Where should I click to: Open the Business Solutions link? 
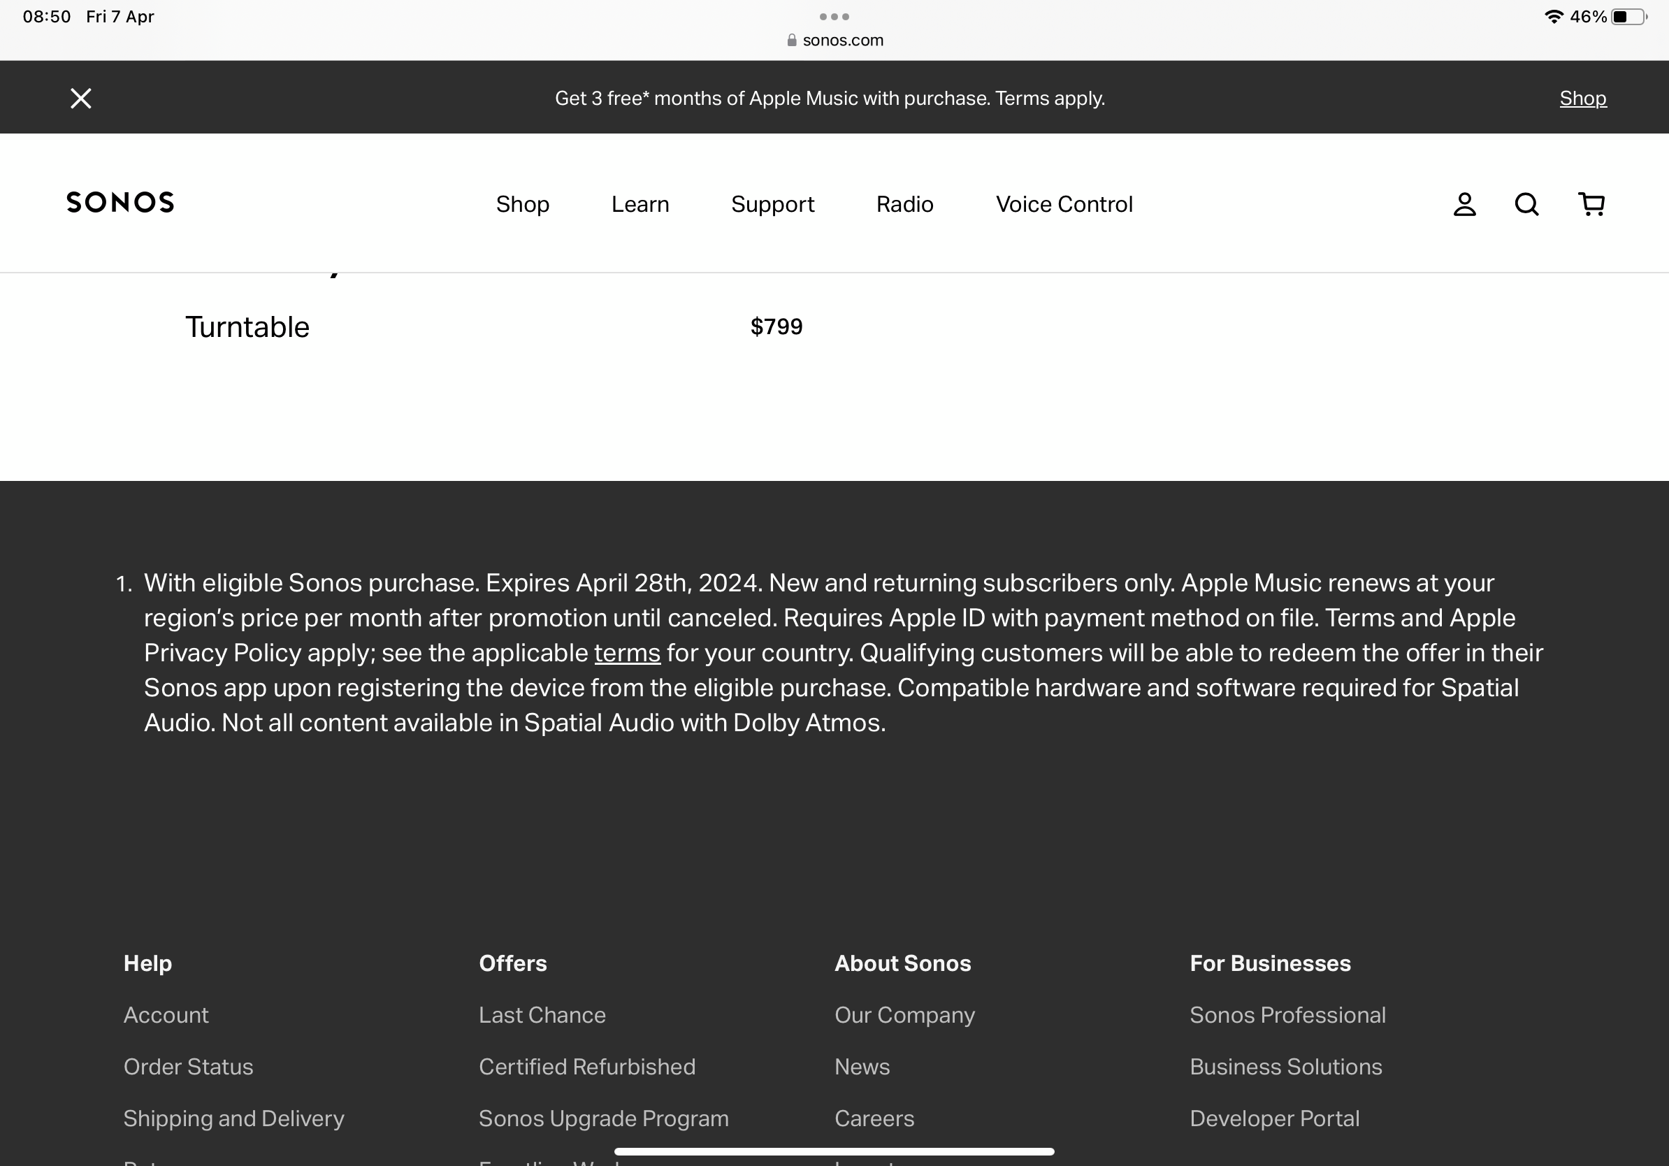click(x=1285, y=1067)
